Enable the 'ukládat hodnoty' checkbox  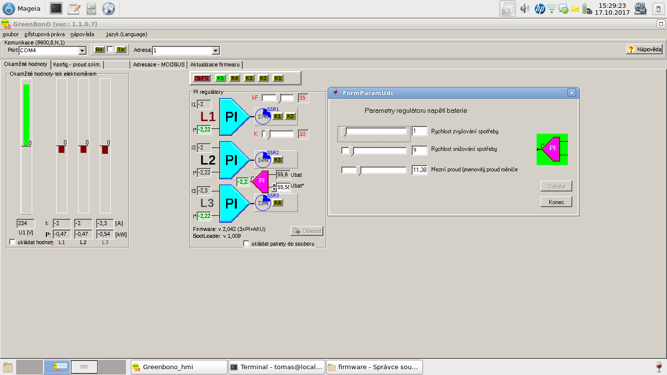click(12, 242)
